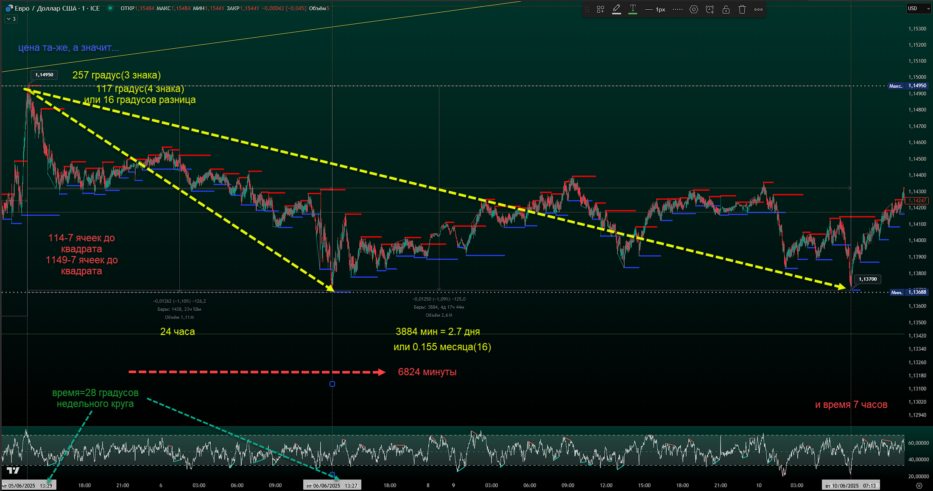Click the Мин. 1,13688 price scale label
Viewport: 933px width, 491px height.
909,292
